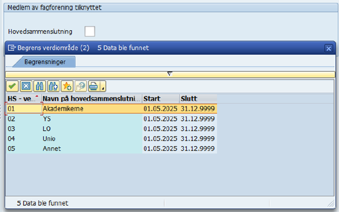Click the 'Medlem av fagforening tilknyttet' group header
The width and height of the screenshot is (339, 212).
click(x=54, y=8)
